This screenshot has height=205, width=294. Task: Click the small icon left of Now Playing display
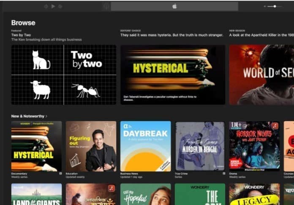coord(106,7)
